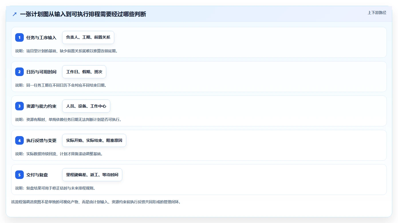Click the 里程碑偏差、返工、等待时间 chip

tap(92, 175)
